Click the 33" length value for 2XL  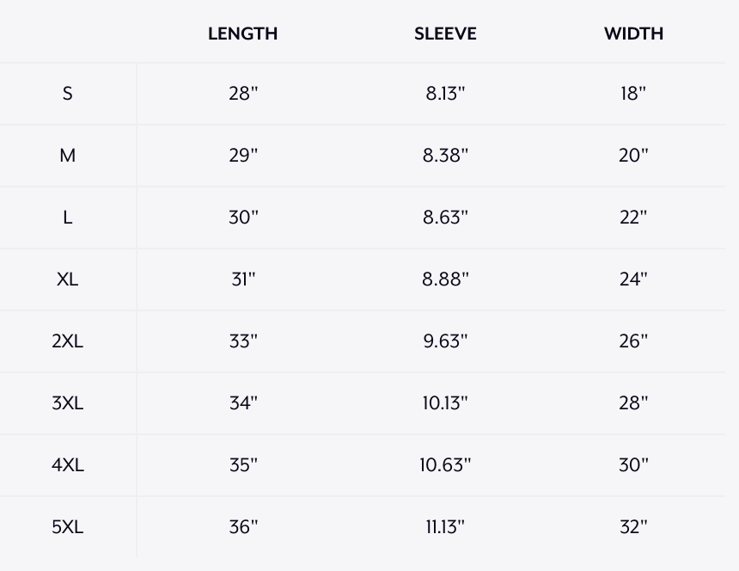click(243, 341)
